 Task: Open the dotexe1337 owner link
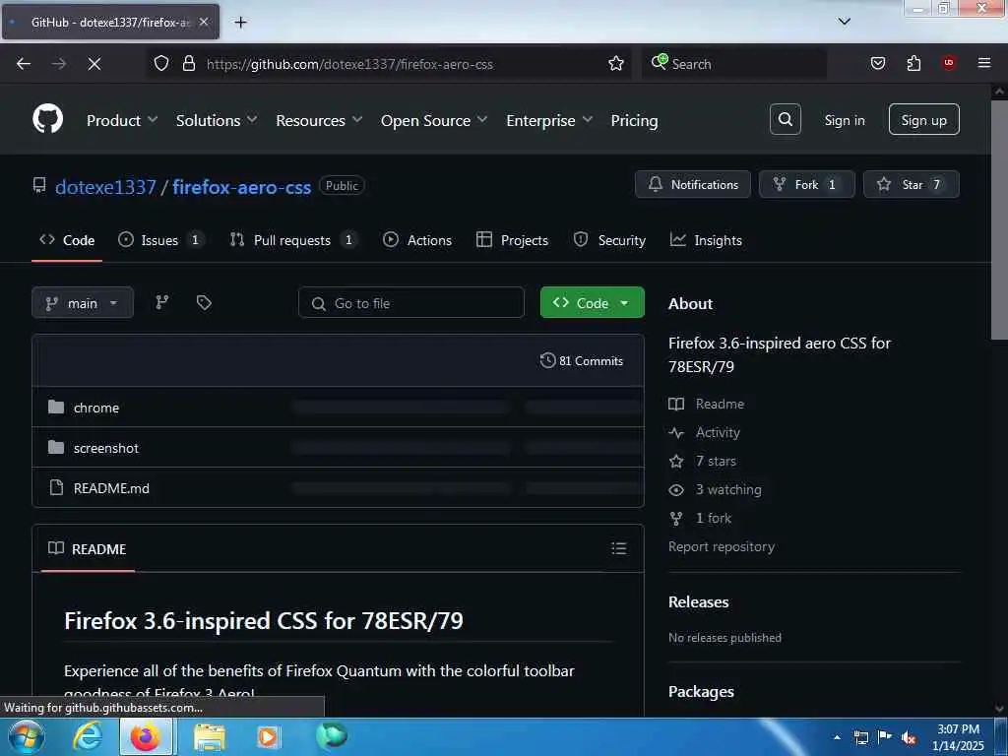point(105,187)
